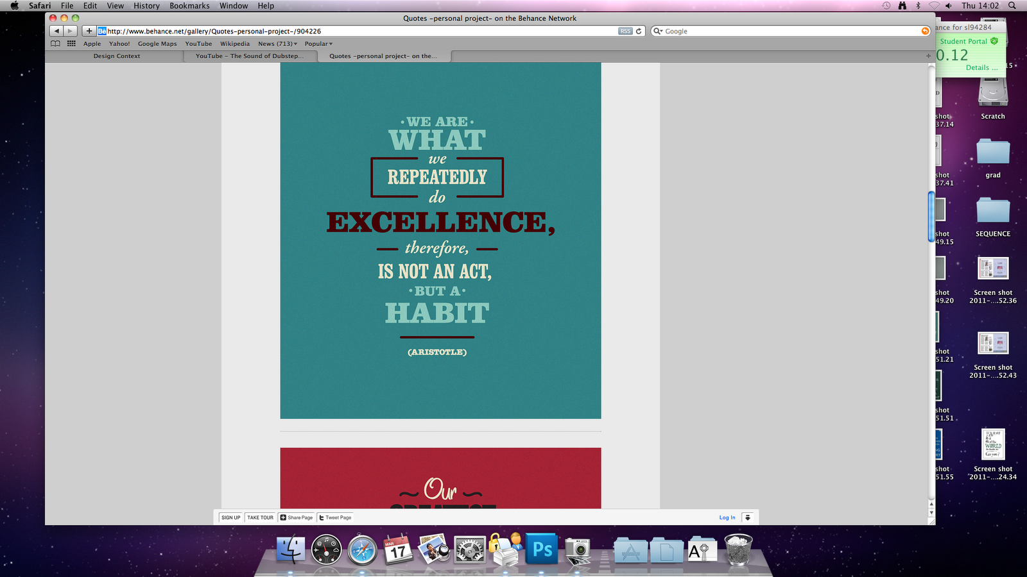Select the grad folder on the desktop

tap(993, 158)
